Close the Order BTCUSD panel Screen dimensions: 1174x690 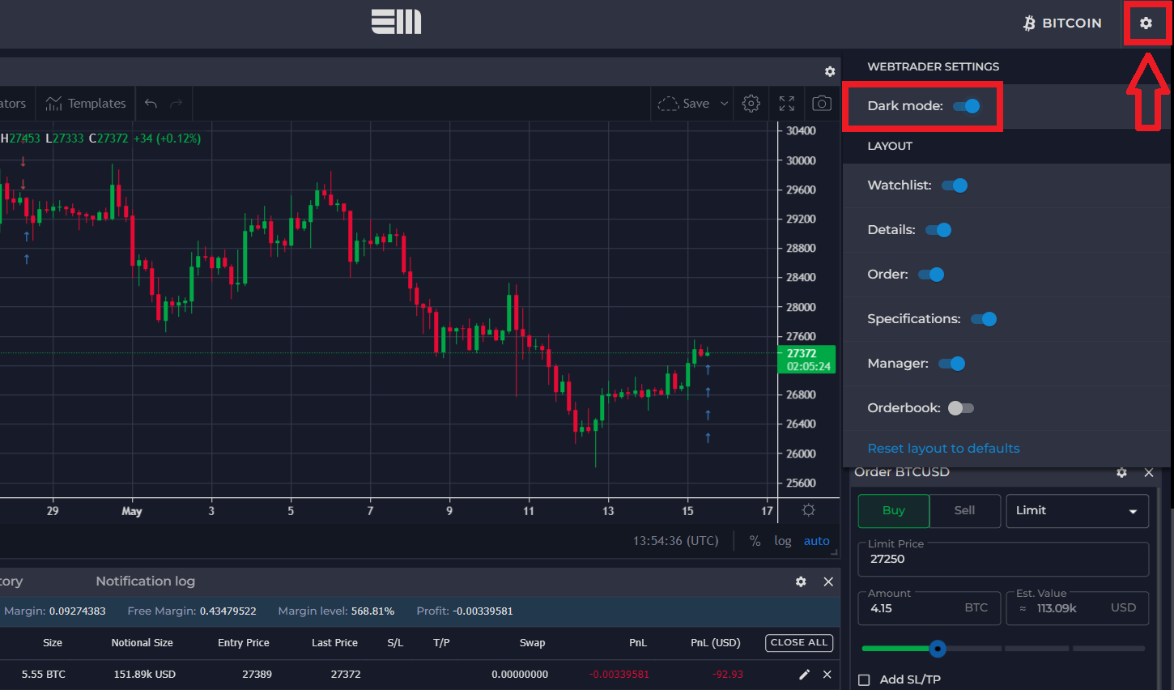(1148, 473)
